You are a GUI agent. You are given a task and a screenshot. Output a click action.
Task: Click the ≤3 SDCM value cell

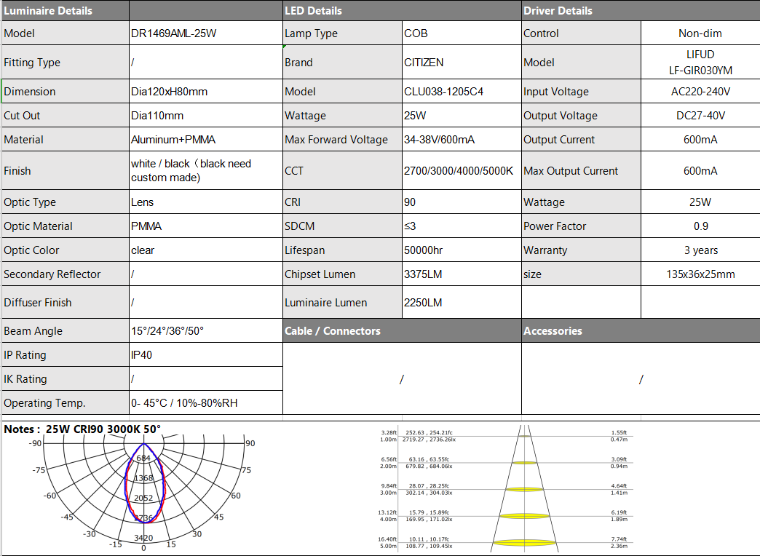[462, 226]
